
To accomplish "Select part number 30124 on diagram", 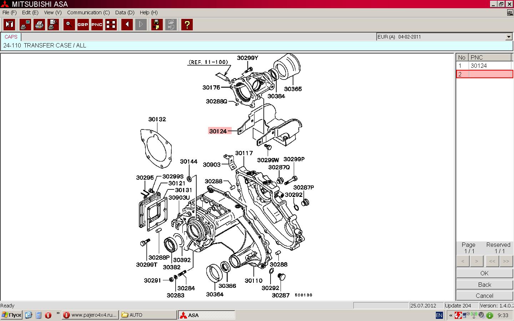I will 218,131.
